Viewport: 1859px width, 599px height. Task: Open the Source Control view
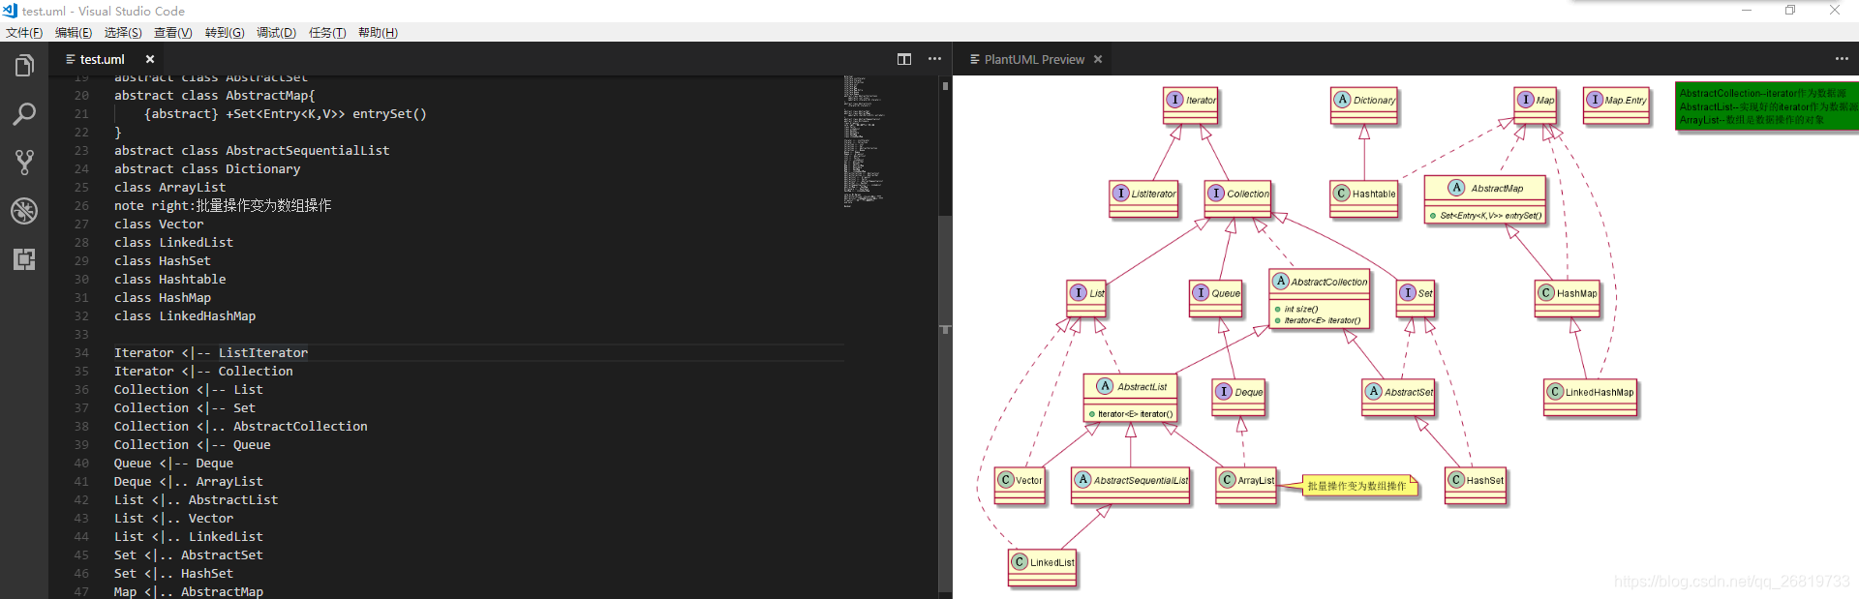click(x=24, y=162)
